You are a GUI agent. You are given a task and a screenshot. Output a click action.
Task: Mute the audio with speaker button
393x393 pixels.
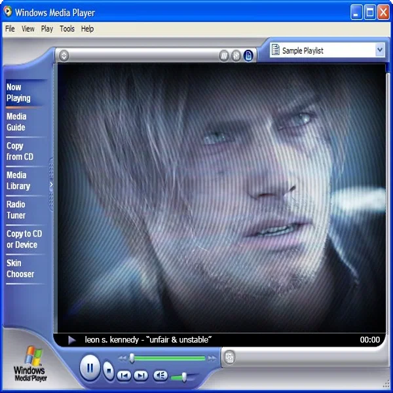click(160, 375)
